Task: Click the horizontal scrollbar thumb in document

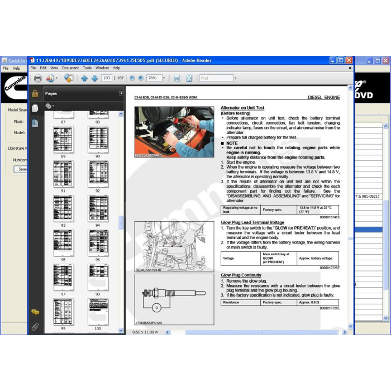Action: pos(262,332)
